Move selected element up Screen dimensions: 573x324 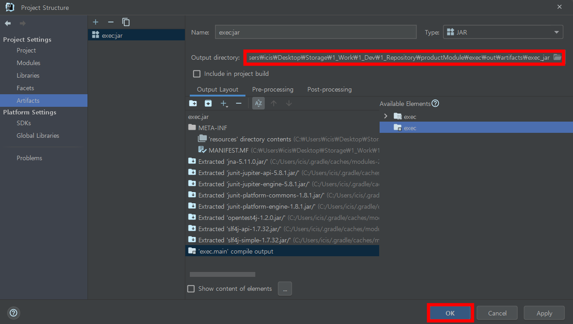click(x=274, y=103)
